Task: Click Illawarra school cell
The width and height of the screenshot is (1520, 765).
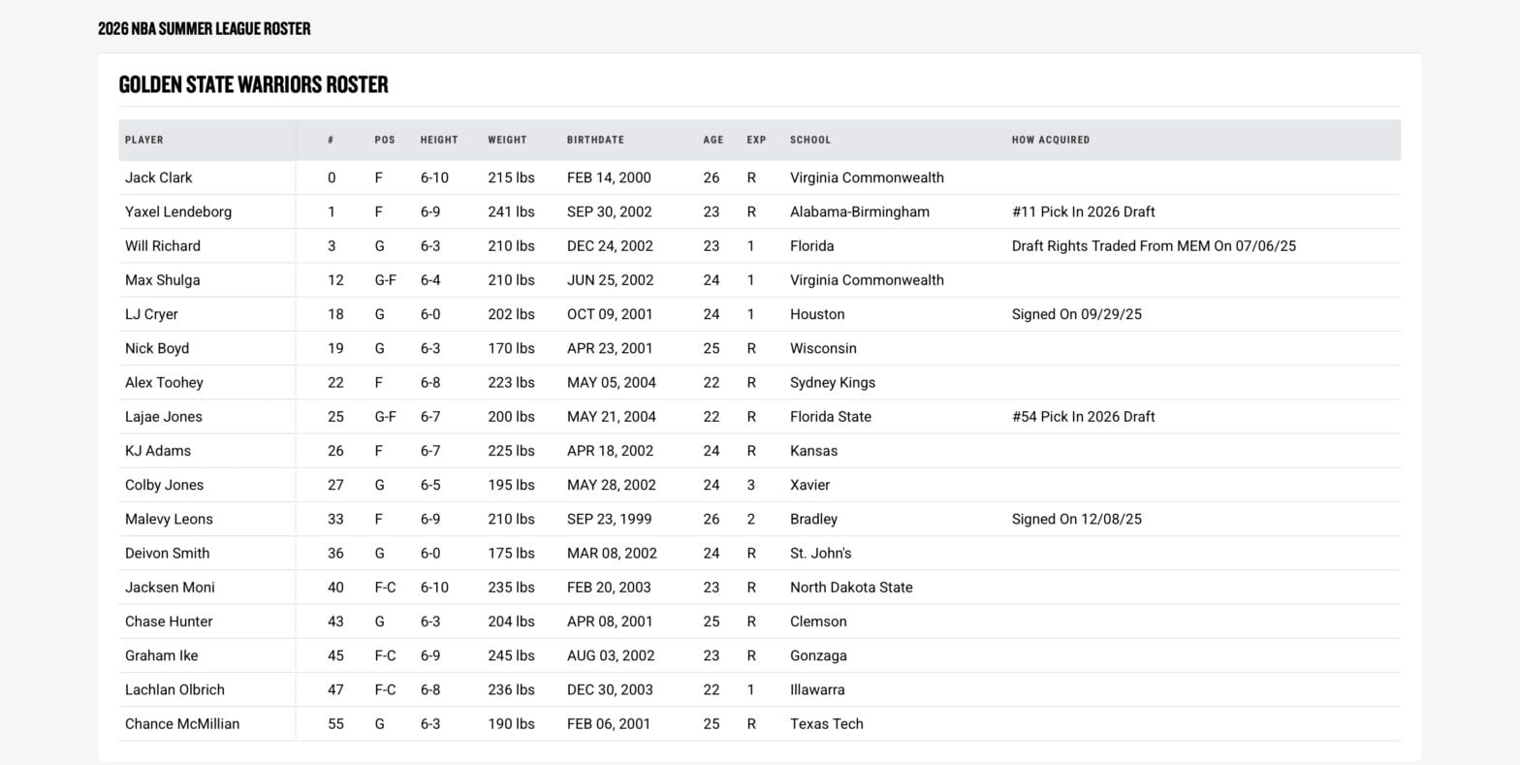Action: pyautogui.click(x=816, y=689)
